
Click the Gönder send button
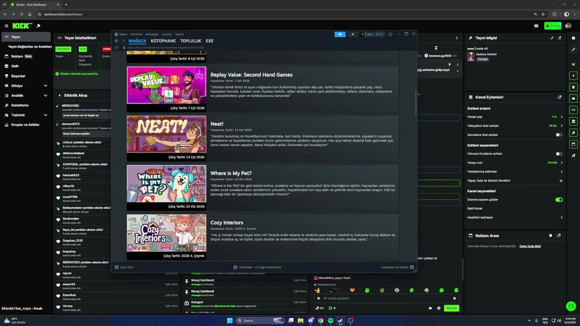[x=452, y=308]
